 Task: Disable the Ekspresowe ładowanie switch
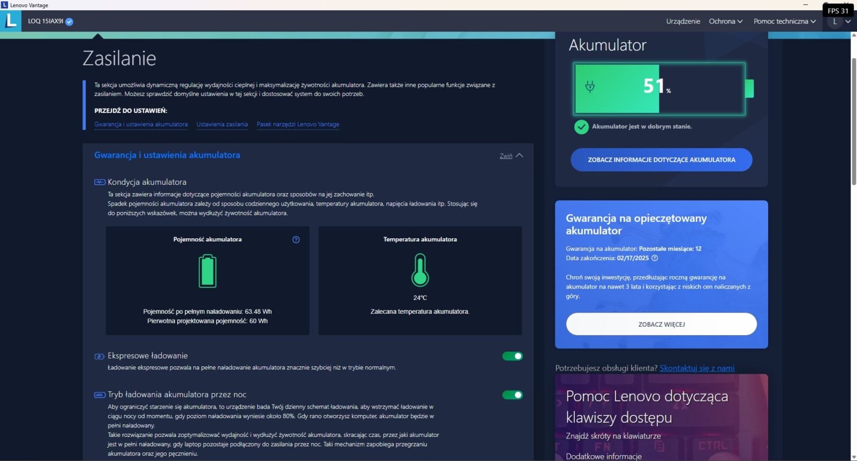pyautogui.click(x=513, y=356)
